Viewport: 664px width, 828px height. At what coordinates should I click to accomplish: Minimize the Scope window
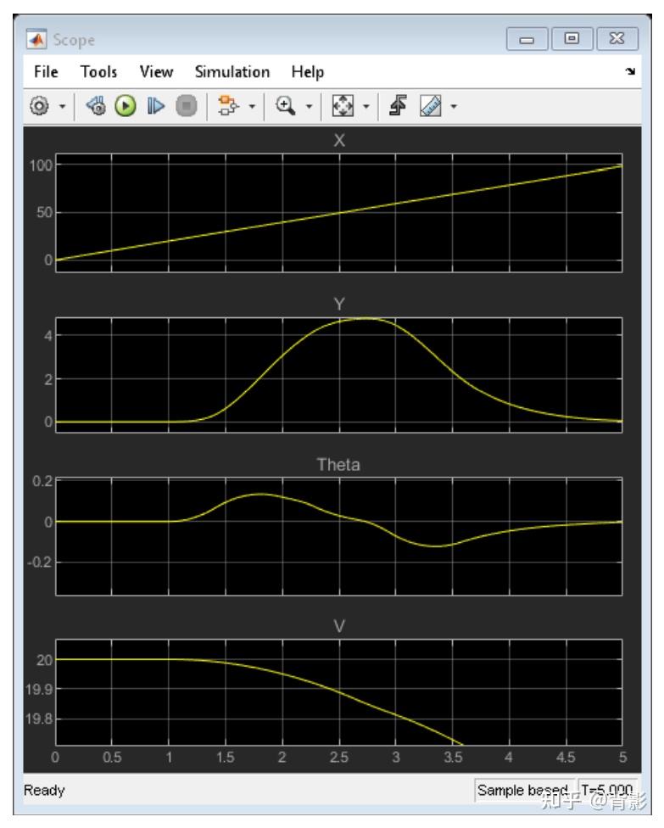[x=527, y=39]
